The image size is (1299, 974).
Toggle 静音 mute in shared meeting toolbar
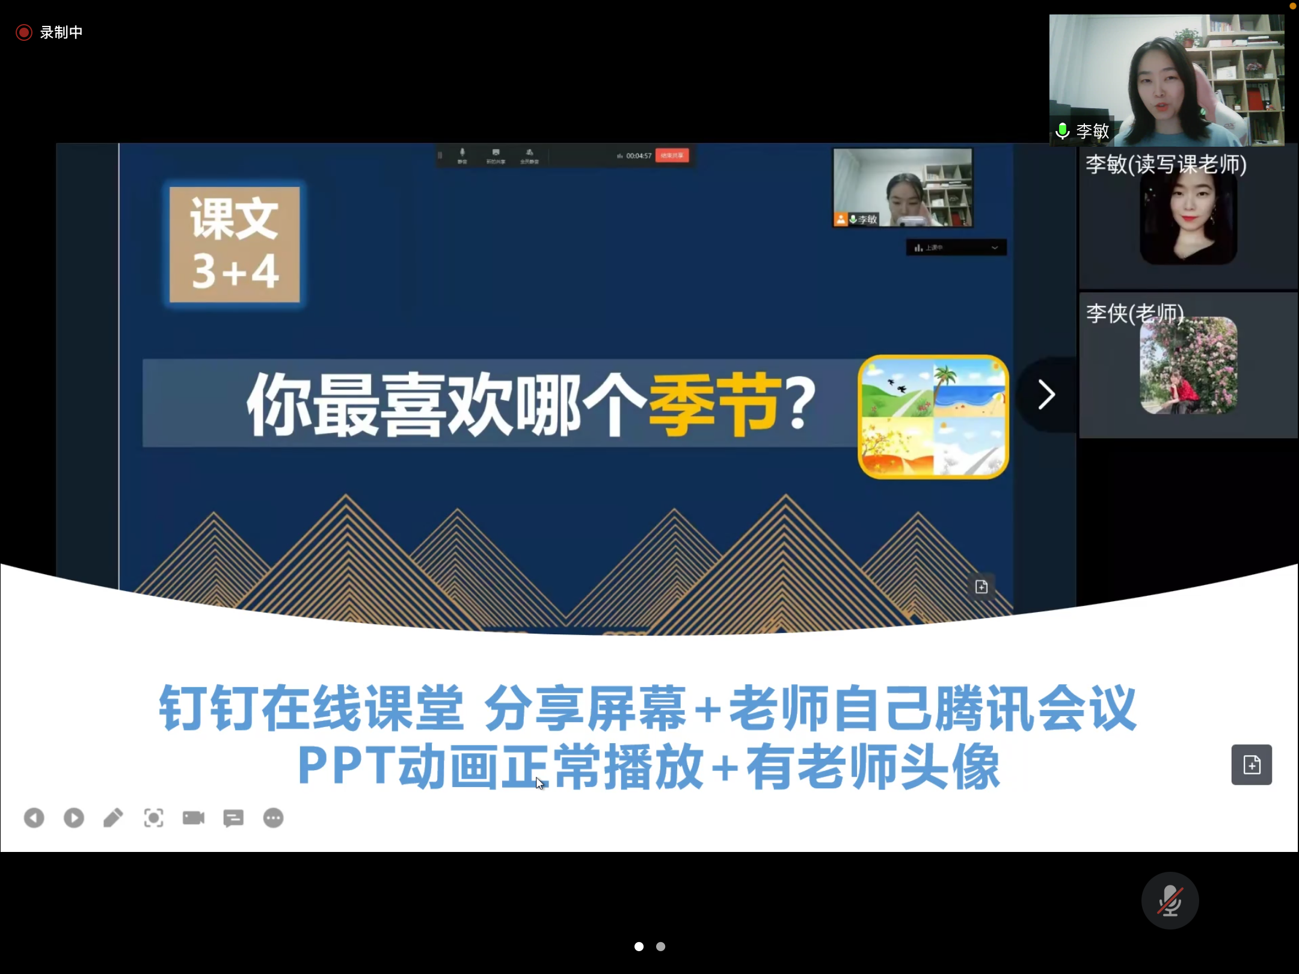[x=462, y=156]
